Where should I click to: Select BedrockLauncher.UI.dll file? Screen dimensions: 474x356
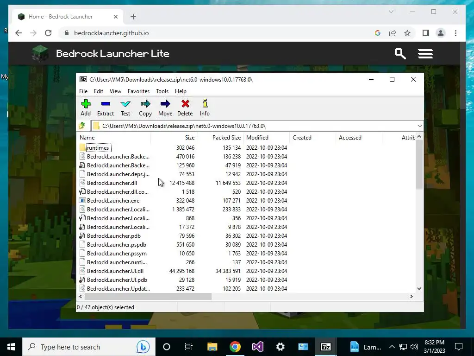pyautogui.click(x=115, y=271)
